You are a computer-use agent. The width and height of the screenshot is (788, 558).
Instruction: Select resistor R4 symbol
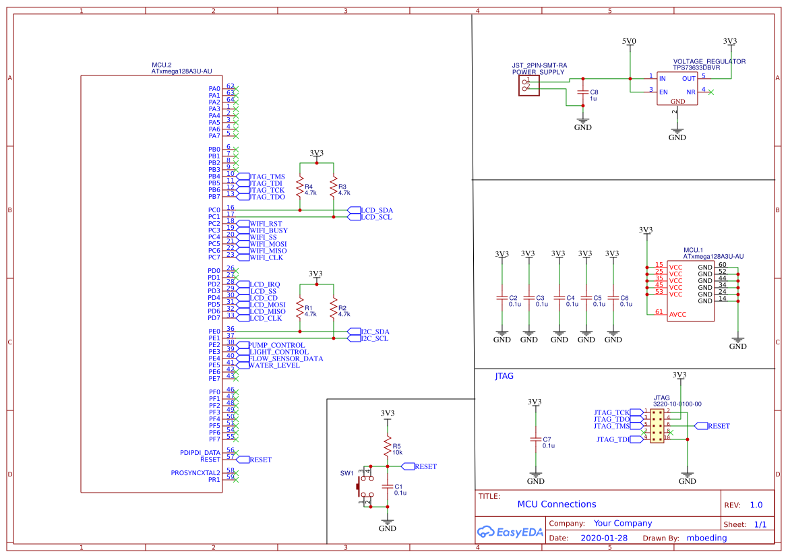pos(300,187)
